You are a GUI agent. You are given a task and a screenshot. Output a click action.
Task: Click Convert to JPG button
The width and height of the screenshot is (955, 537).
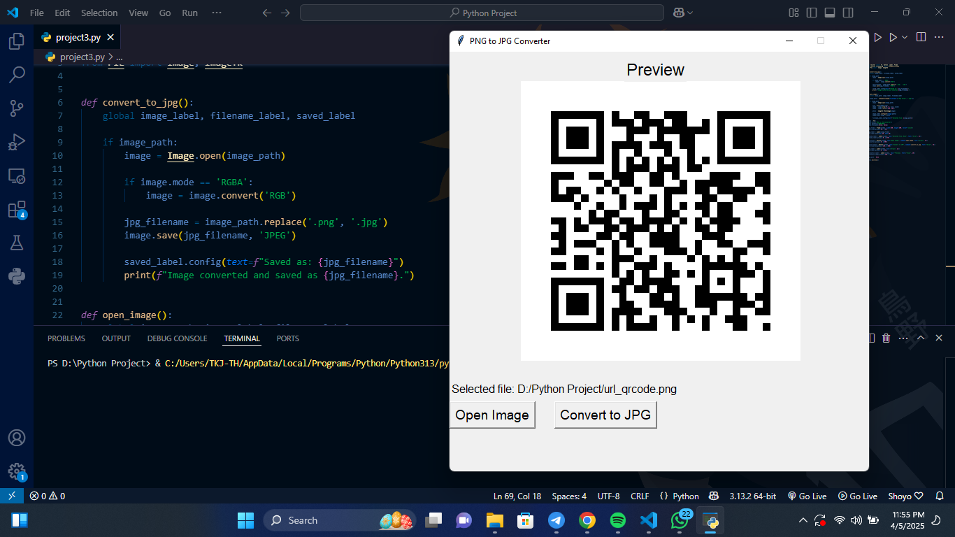pyautogui.click(x=605, y=415)
